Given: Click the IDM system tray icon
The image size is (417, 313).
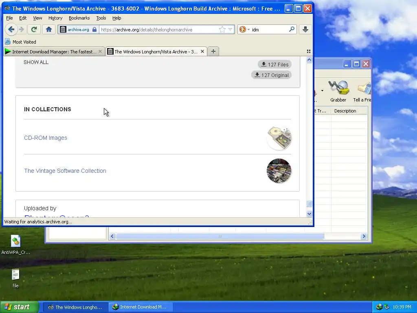Looking at the screenshot, I should (379, 307).
